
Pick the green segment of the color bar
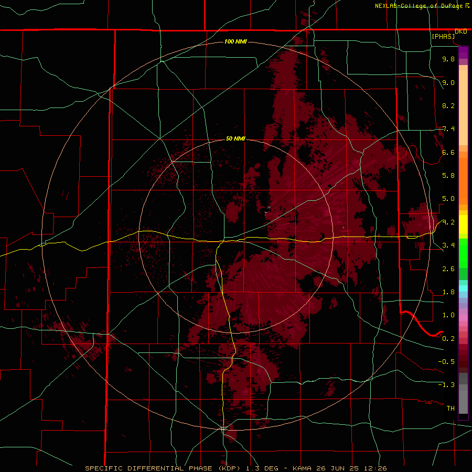pyautogui.click(x=463, y=253)
